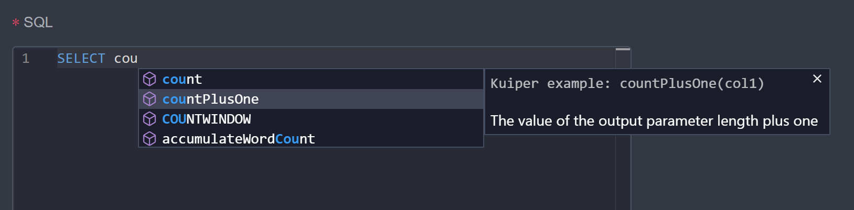
Task: Close the countPlusOne documentation popup
Action: [817, 79]
